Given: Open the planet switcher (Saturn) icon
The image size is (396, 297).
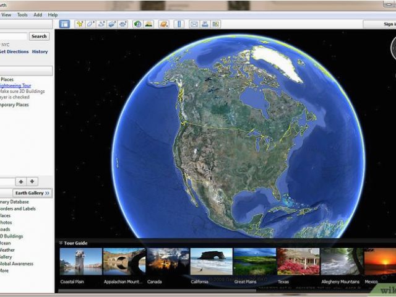Looking at the screenshot, I should coord(164,24).
